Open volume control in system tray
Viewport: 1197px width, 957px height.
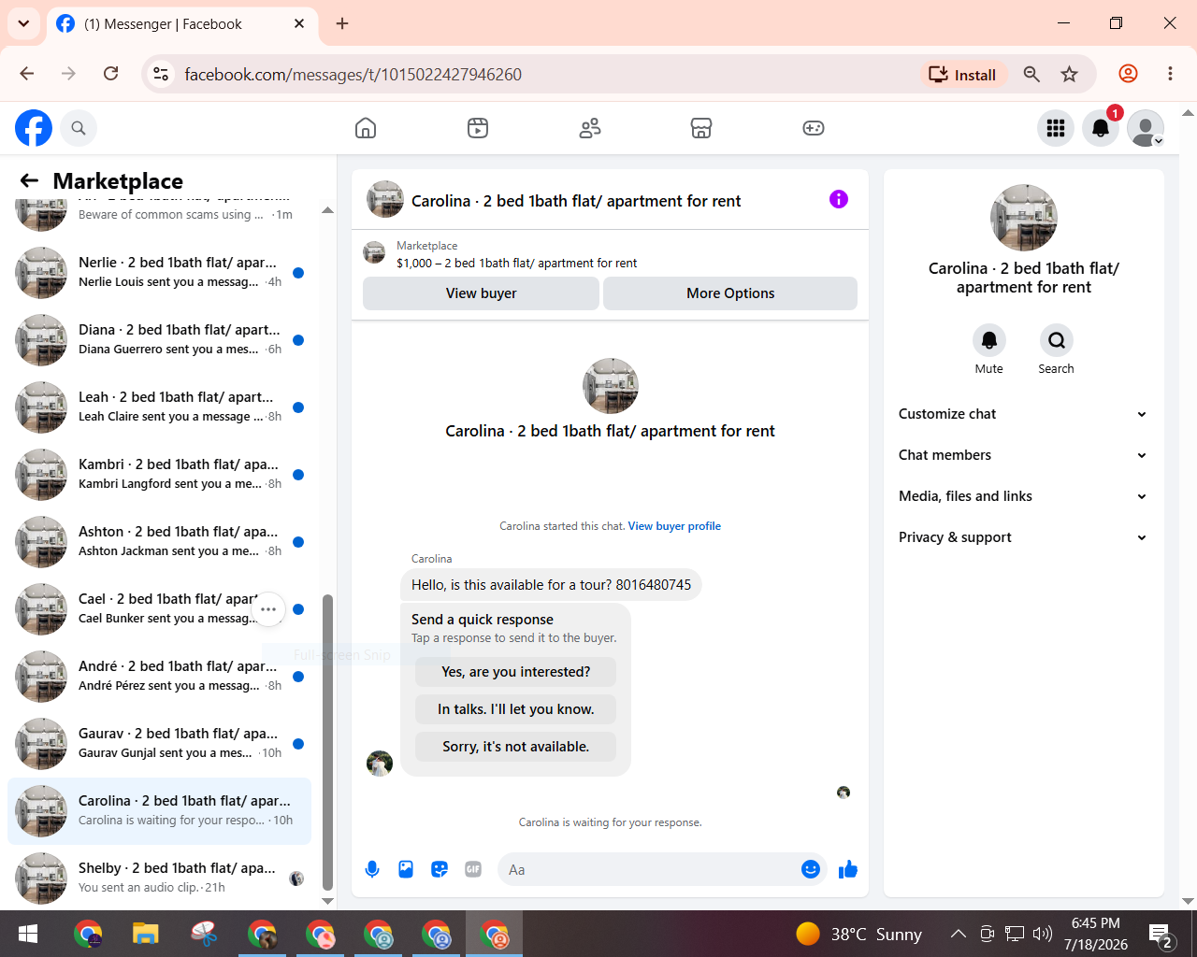[x=1042, y=934]
